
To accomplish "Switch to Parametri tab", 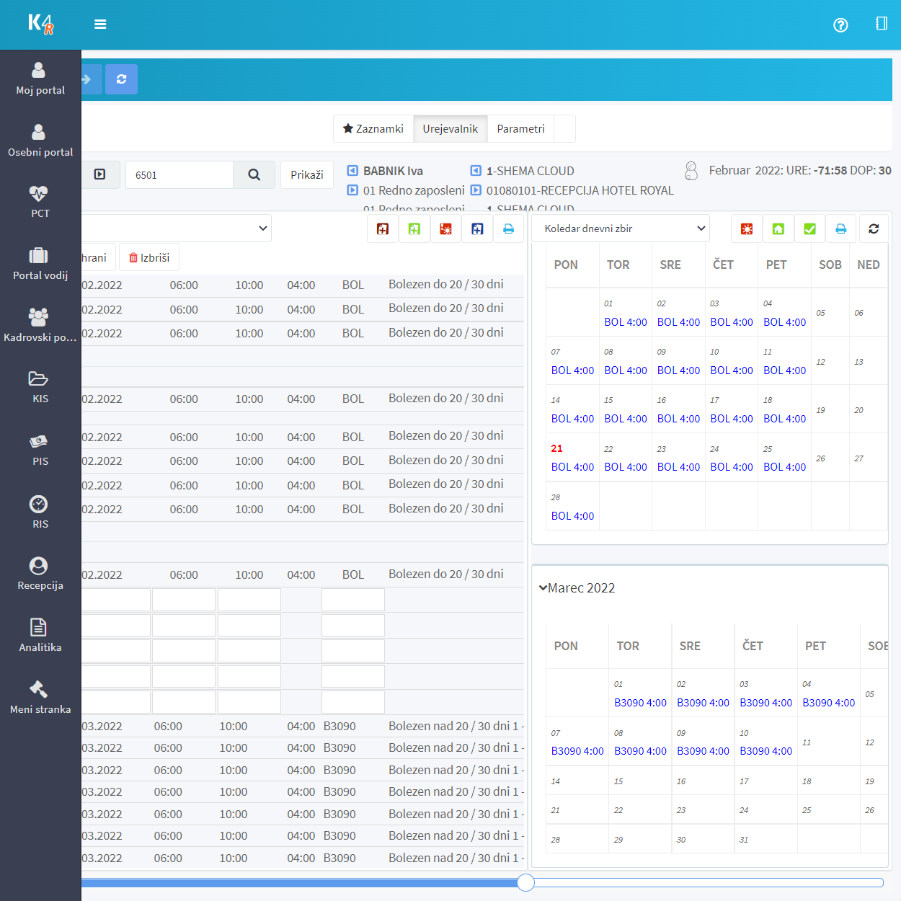I will [x=521, y=129].
